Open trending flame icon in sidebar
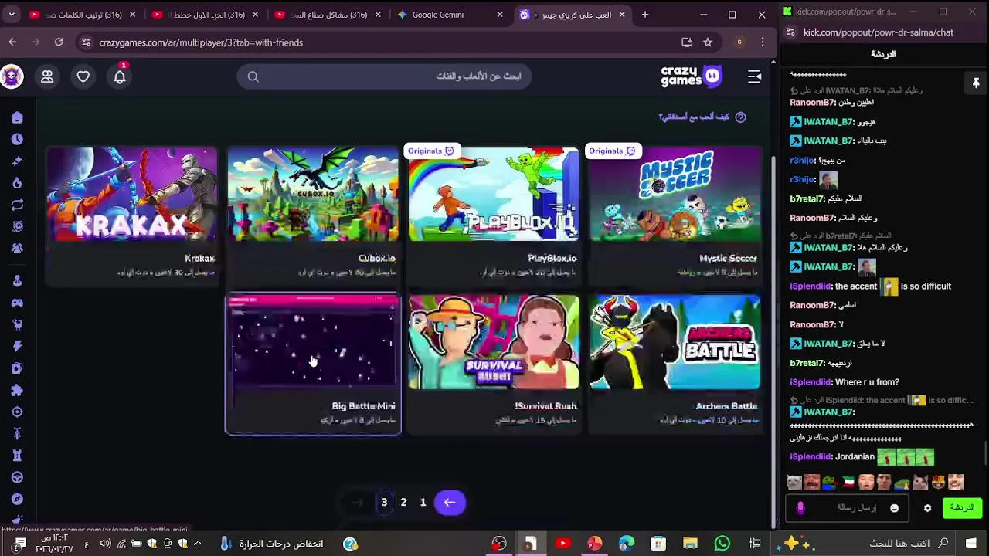The height and width of the screenshot is (556, 989). [x=17, y=183]
